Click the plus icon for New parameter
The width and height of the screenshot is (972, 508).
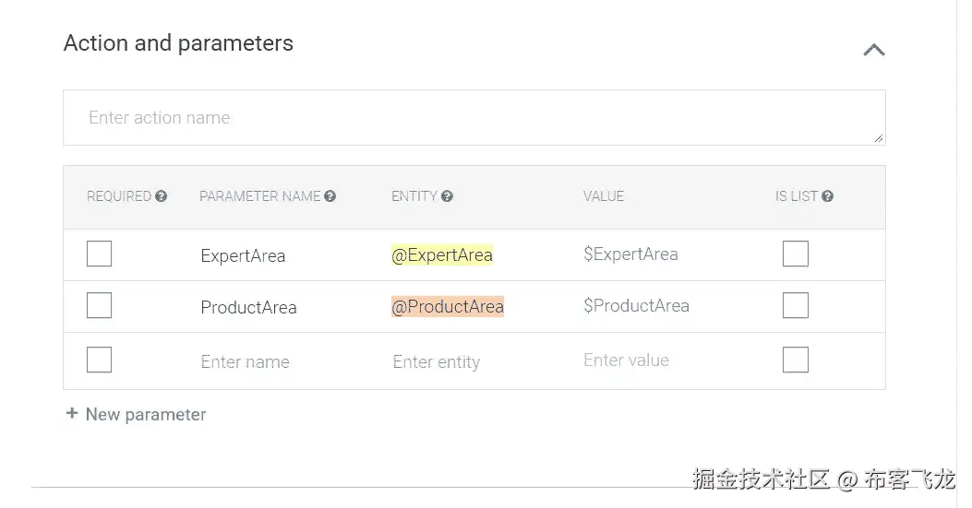[72, 414]
